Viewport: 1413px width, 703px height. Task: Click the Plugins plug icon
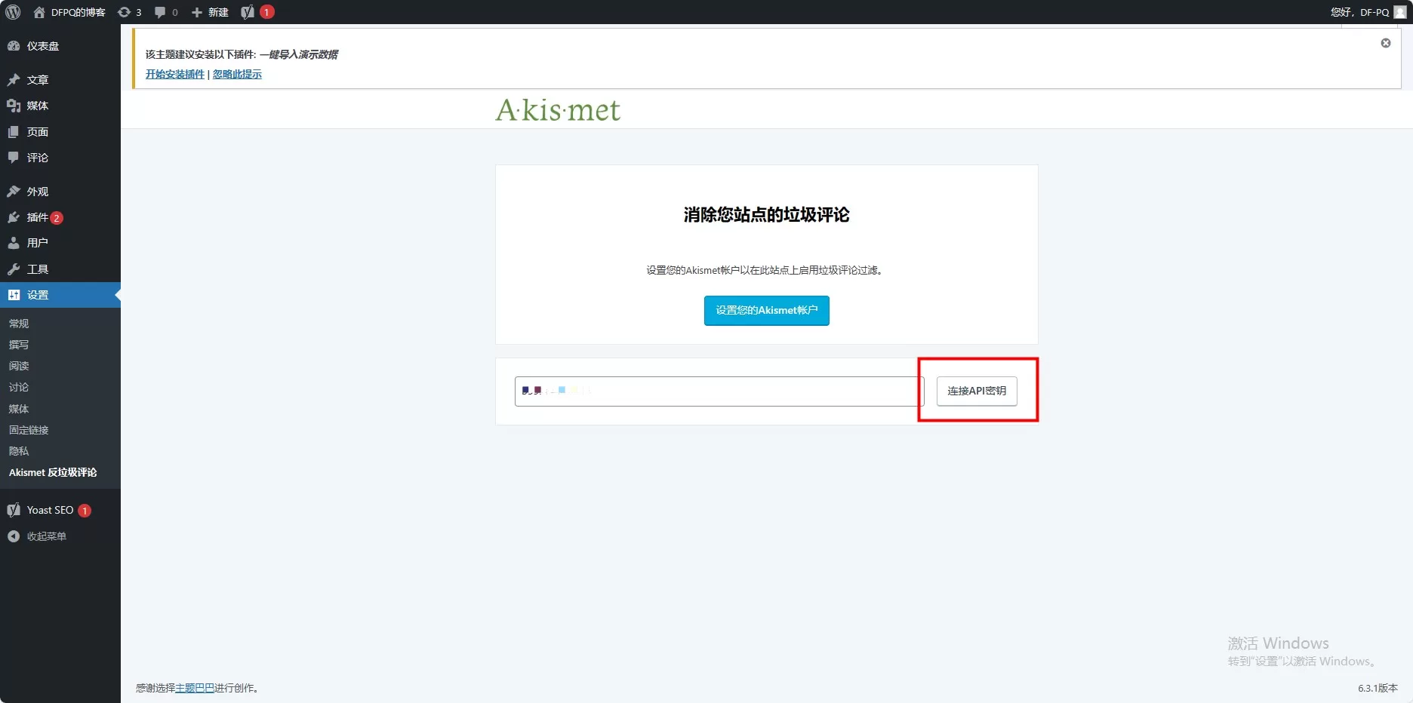click(x=14, y=217)
